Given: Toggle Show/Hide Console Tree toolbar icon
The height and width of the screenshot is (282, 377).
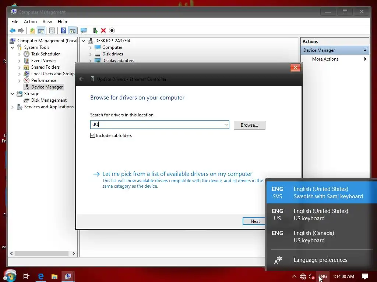Looking at the screenshot, I should tap(41, 30).
